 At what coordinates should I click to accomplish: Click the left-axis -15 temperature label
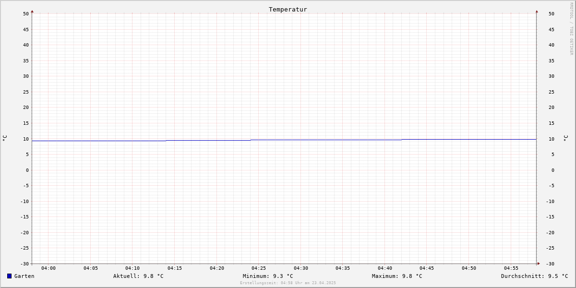24,216
